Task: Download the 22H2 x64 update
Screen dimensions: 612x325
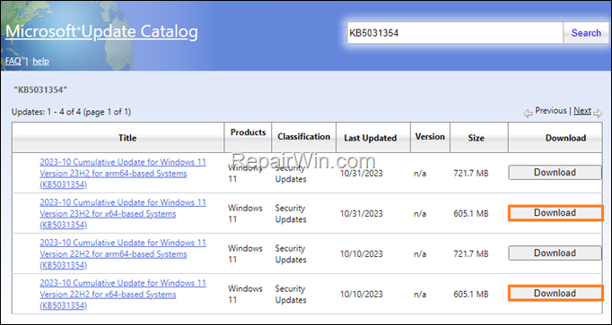Action: 555,294
